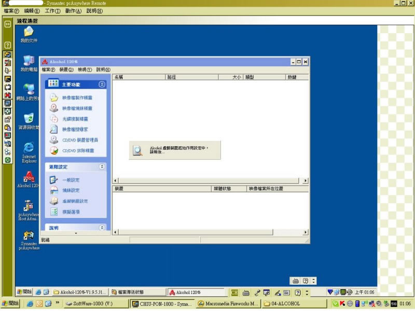Image resolution: width=415 pixels, height=311 pixels.
Task: Click the 媒體狀態 column header
Action: (x=229, y=189)
